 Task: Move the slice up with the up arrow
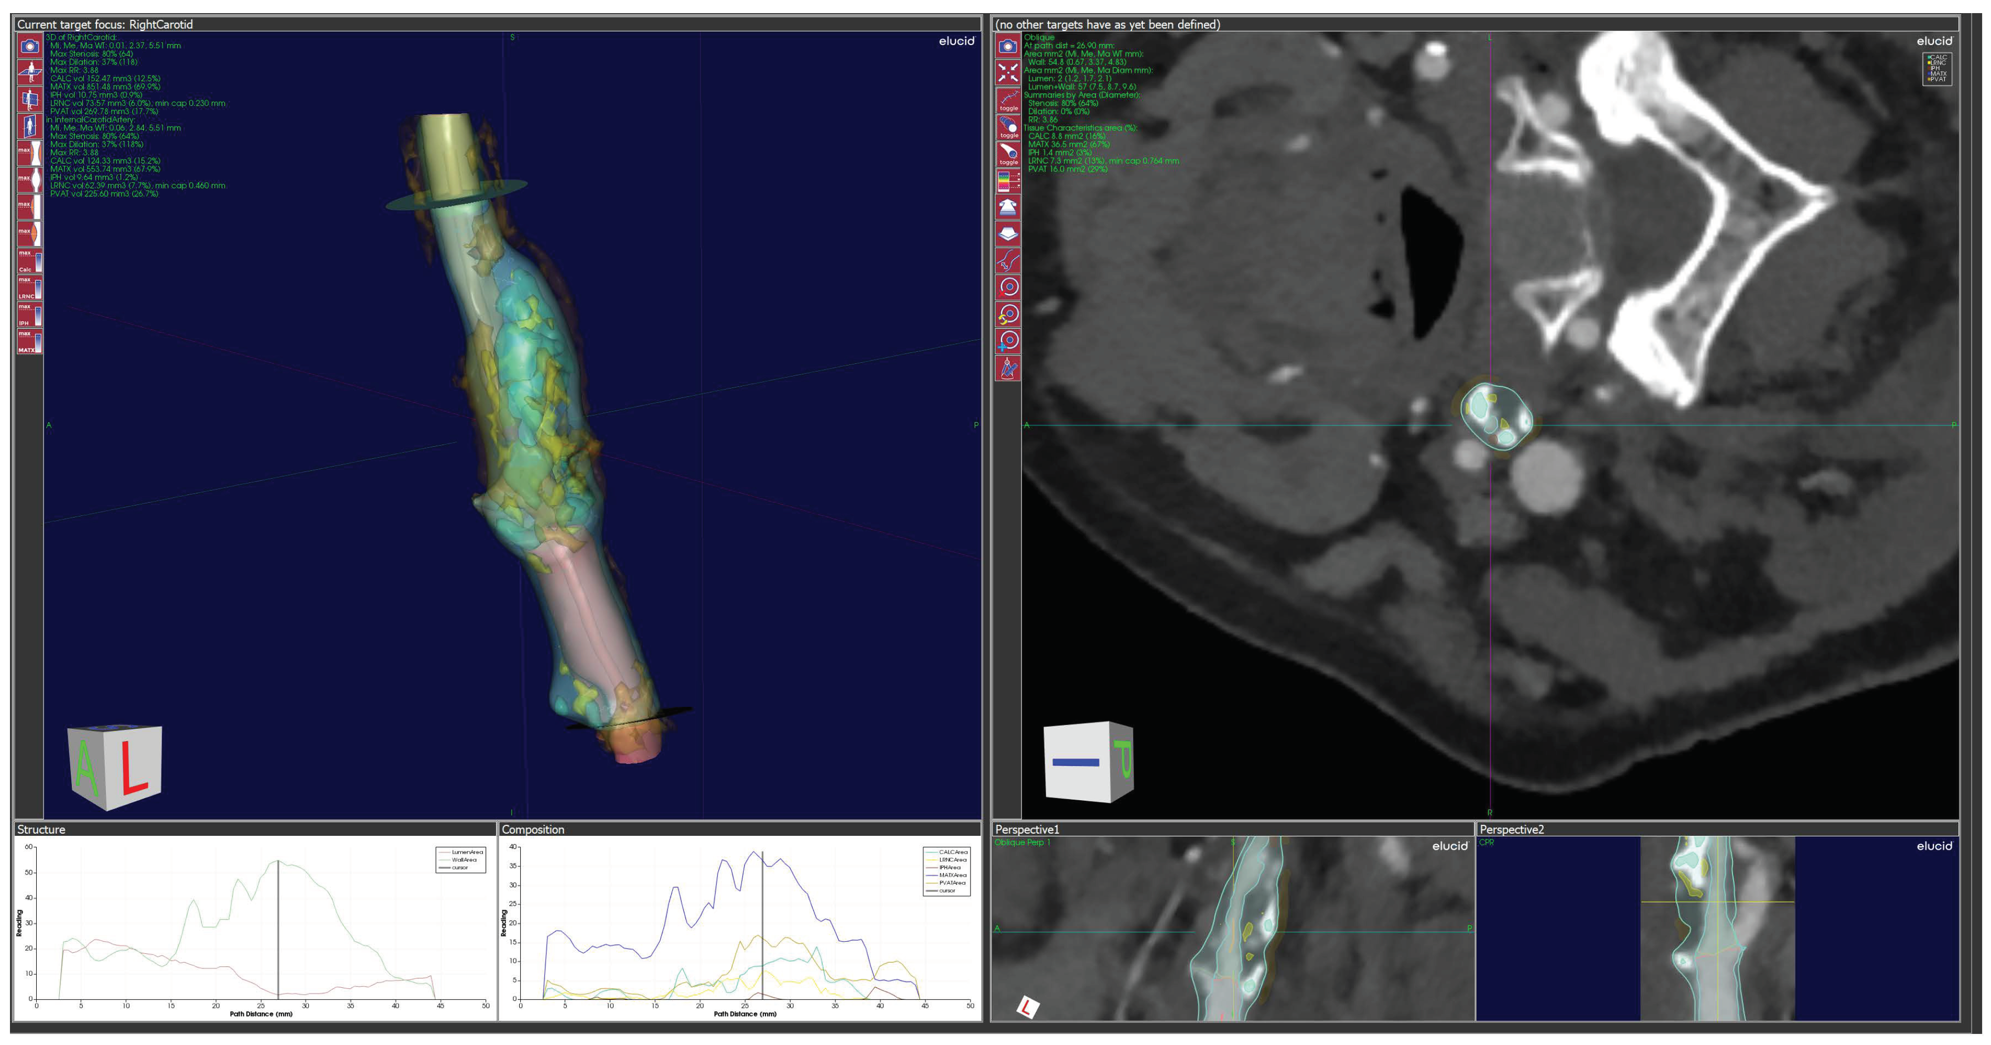[x=1008, y=207]
